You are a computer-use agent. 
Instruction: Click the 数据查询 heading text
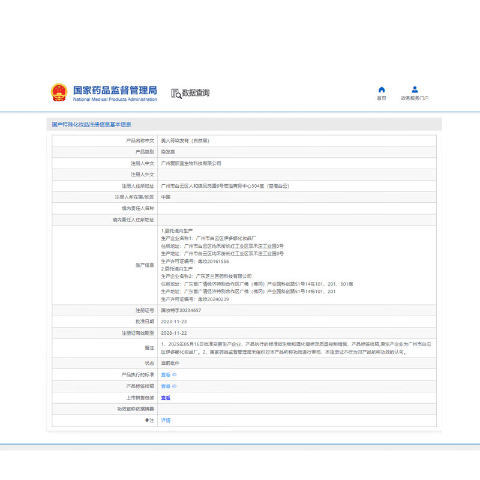click(x=196, y=93)
